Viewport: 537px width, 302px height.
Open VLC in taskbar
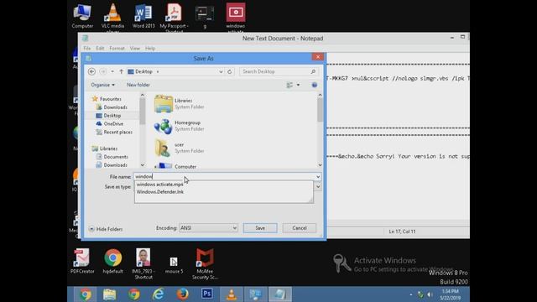click(232, 294)
